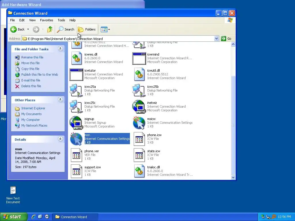Launch Internet Explorer from Quick Launch
This screenshot has width=295, height=221.
pyautogui.click(x=34, y=217)
